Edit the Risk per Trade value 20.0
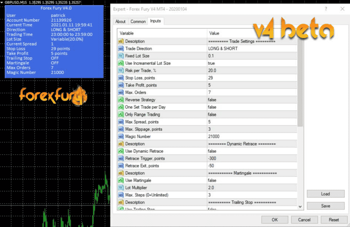350x227 pixels. [x=252, y=71]
